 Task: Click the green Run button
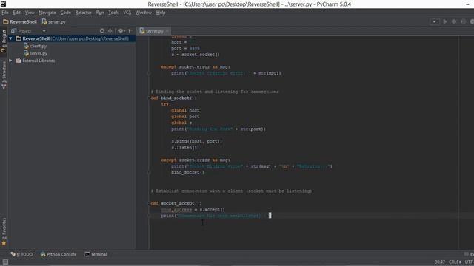point(445,21)
